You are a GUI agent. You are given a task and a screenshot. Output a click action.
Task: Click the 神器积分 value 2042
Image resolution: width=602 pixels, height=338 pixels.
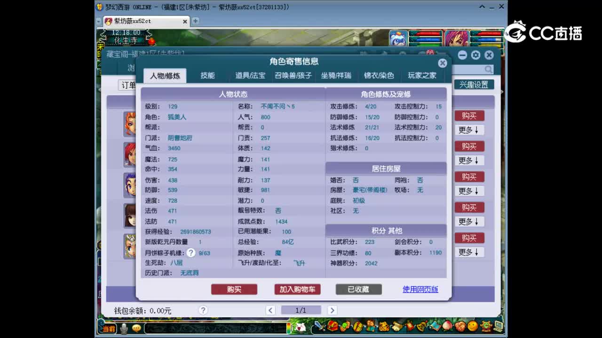point(371,263)
